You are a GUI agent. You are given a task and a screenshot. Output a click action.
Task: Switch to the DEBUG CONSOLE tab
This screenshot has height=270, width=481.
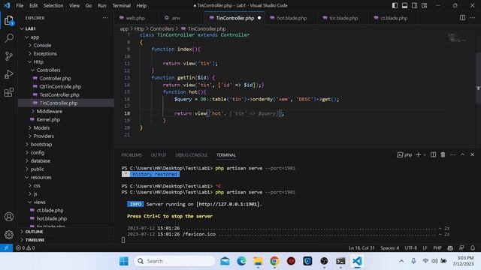pyautogui.click(x=192, y=155)
